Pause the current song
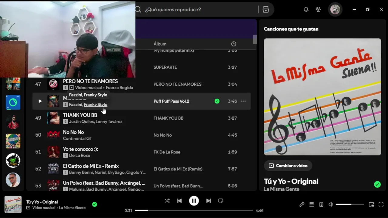Viewport: 388px width, 218px height. click(x=194, y=201)
